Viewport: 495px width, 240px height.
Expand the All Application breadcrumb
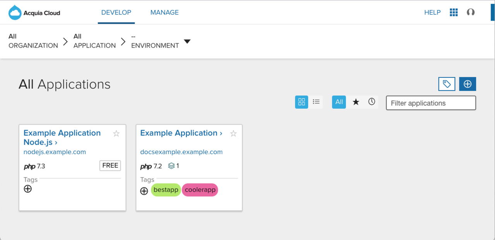click(94, 41)
